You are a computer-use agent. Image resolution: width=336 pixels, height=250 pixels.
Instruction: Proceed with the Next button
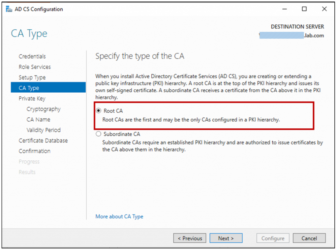[x=226, y=238]
